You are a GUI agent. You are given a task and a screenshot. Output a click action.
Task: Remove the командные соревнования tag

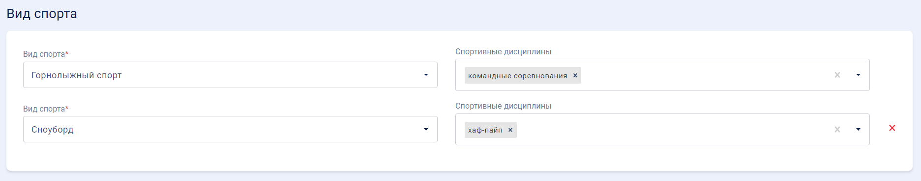point(575,75)
